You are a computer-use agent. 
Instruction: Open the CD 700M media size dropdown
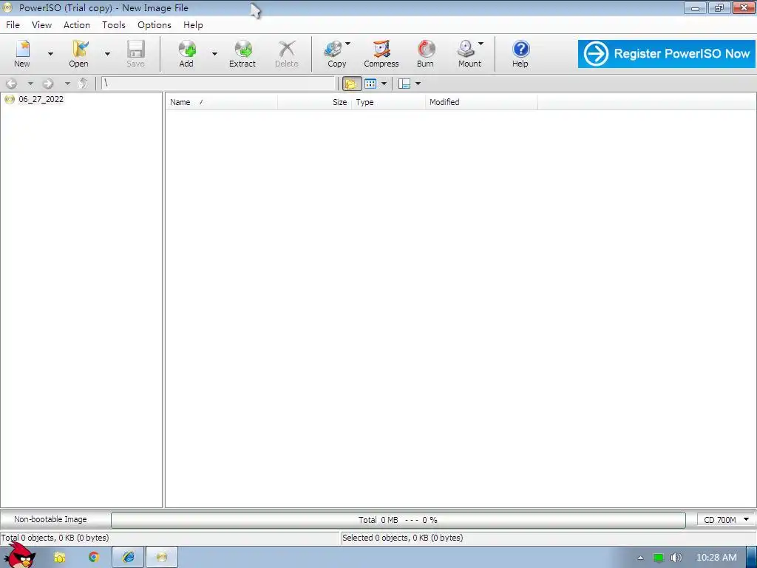click(x=727, y=520)
